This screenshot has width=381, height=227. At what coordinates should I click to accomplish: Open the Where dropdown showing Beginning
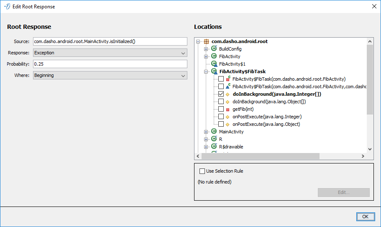(x=110, y=75)
